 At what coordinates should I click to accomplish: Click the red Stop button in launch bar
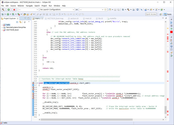pyautogui.click(x=14, y=10)
